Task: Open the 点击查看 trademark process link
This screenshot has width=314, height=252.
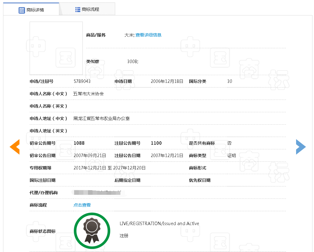Action: click(x=82, y=205)
